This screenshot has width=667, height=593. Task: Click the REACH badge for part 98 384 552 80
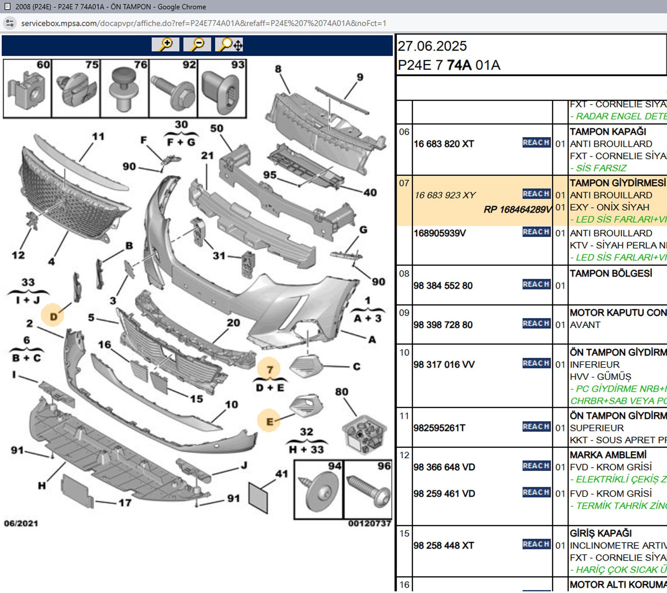tap(536, 285)
